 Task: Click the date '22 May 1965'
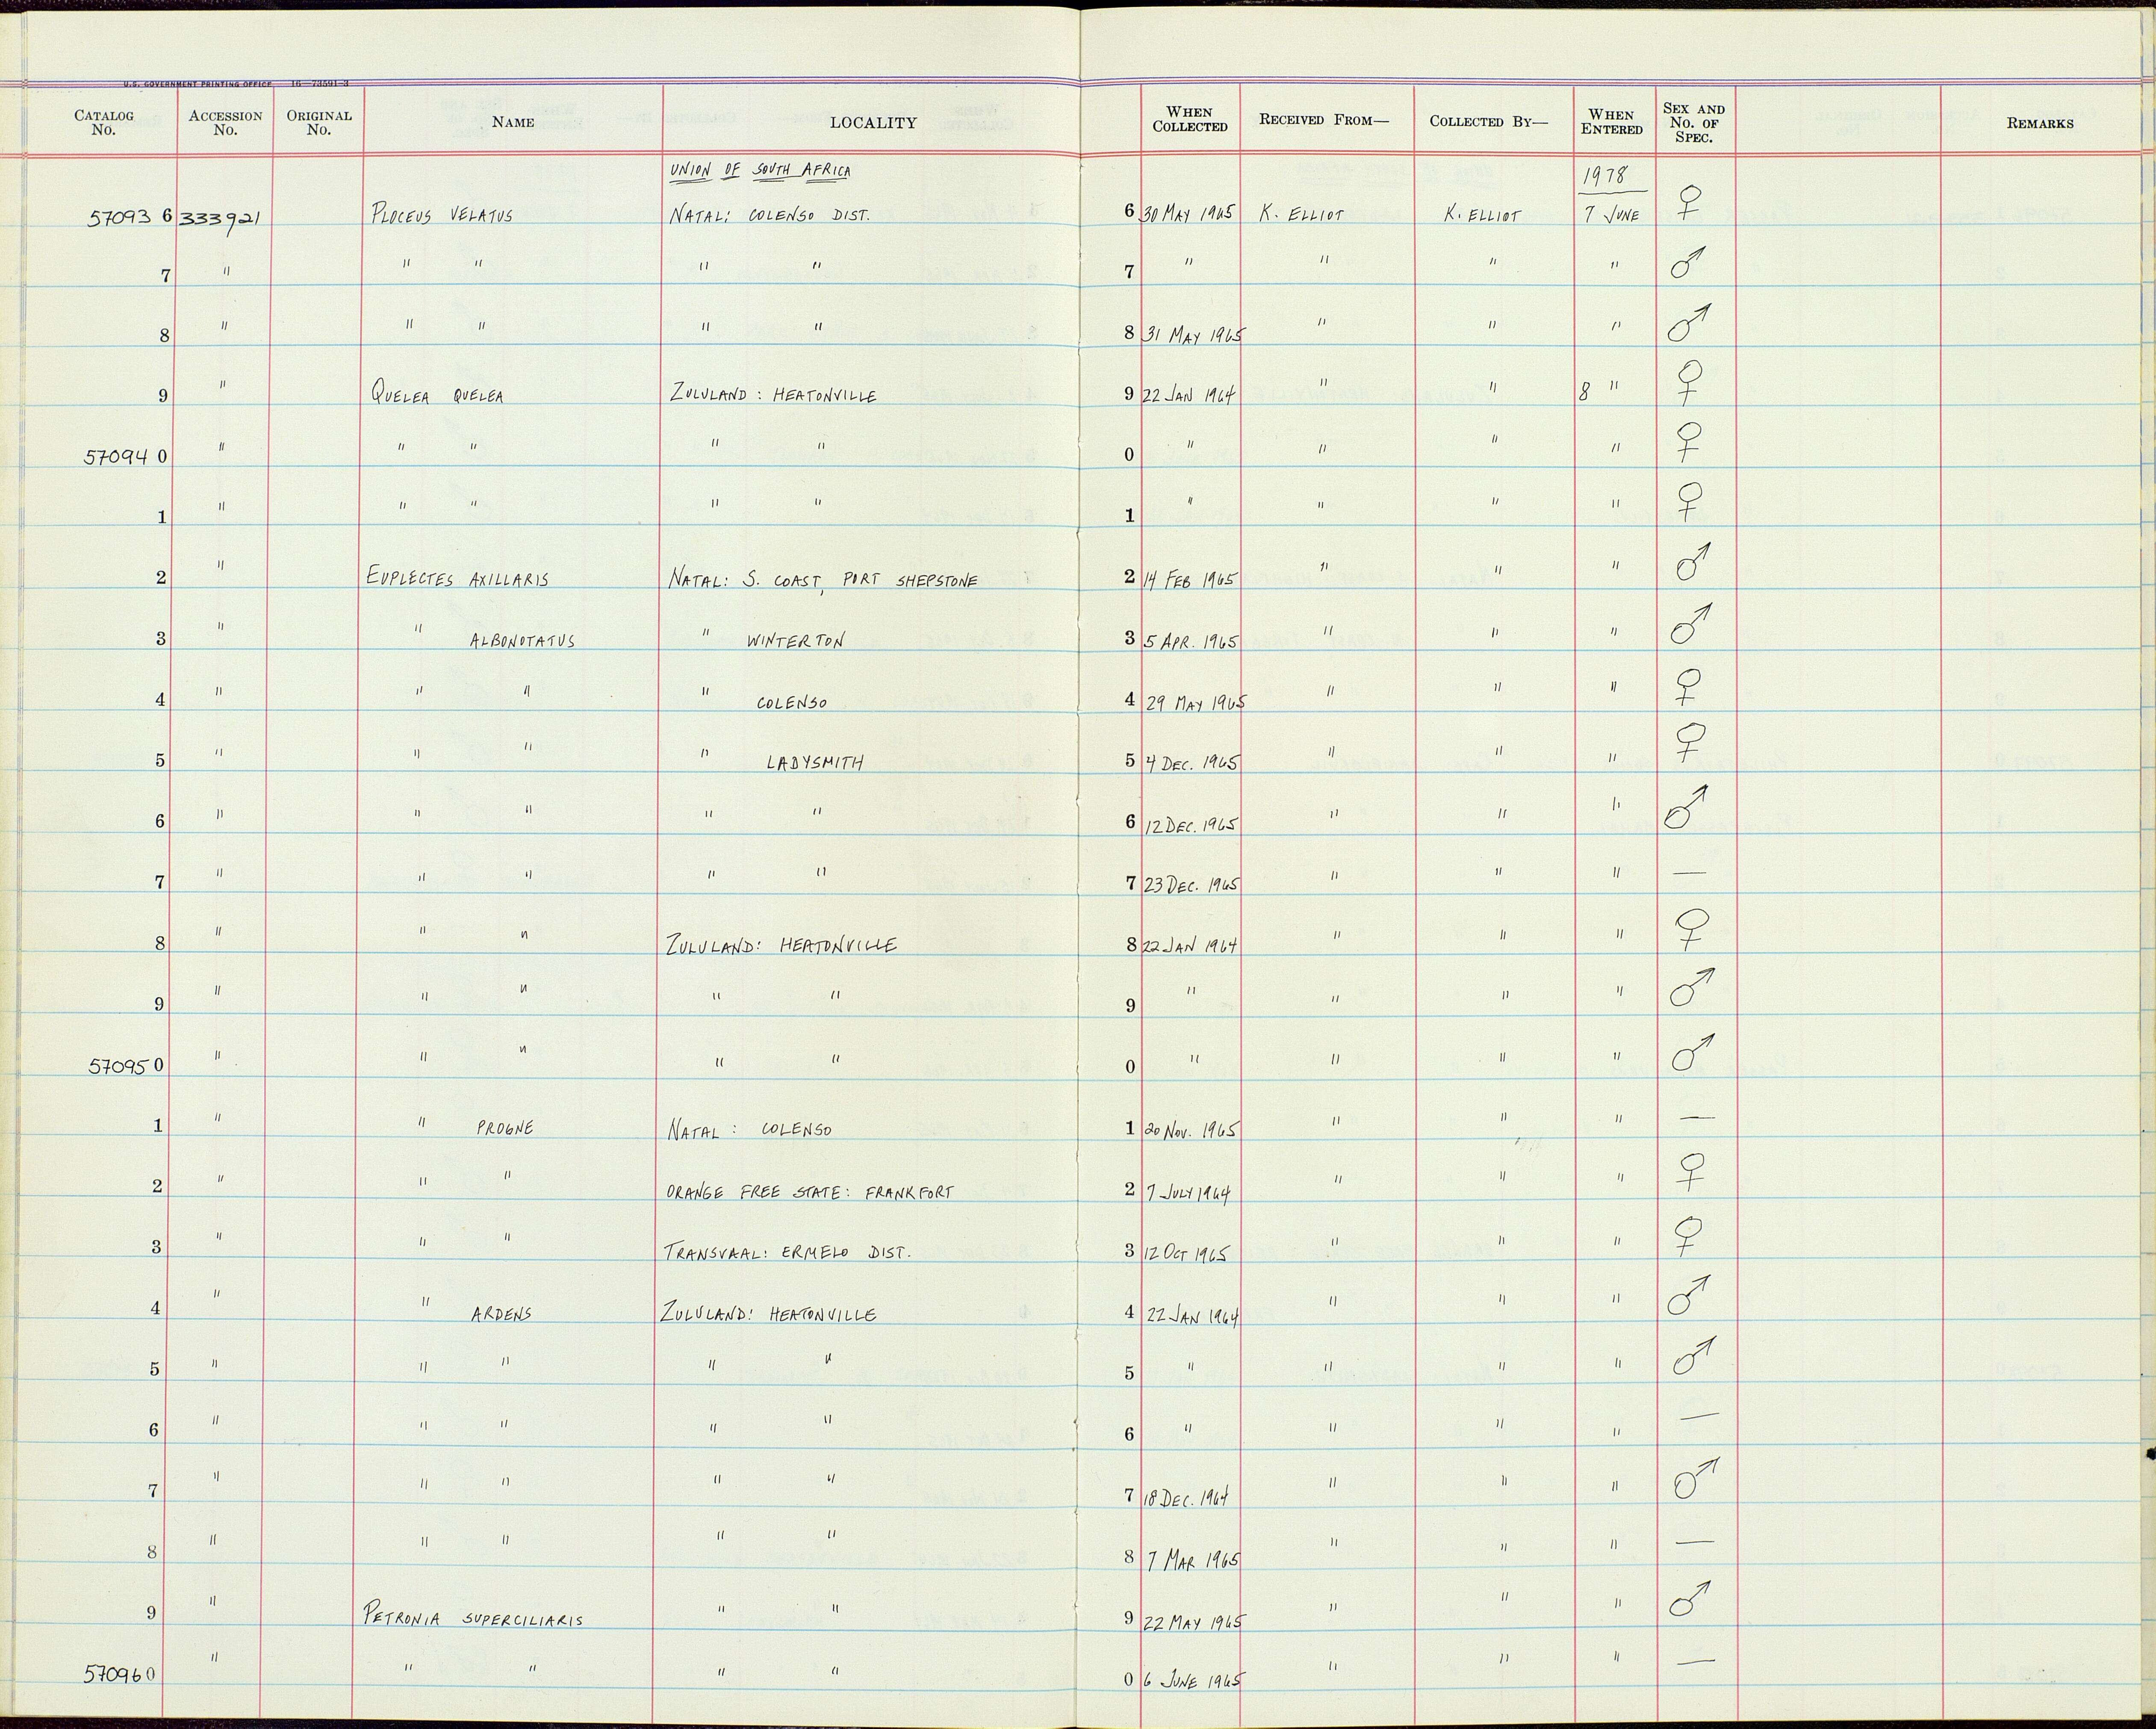[x=1193, y=1622]
